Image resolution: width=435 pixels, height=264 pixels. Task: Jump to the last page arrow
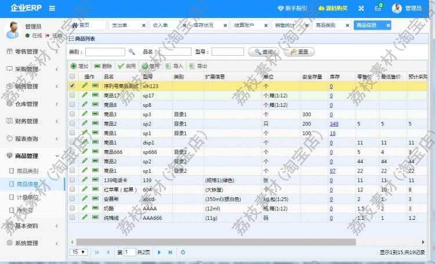(x=170, y=252)
